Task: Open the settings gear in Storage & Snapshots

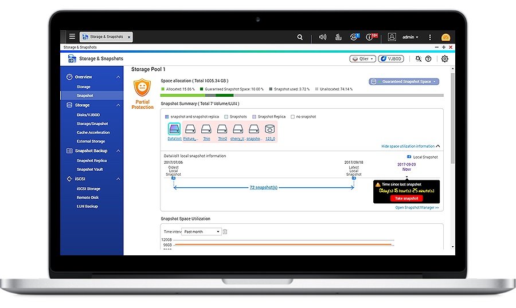Action: [444, 58]
